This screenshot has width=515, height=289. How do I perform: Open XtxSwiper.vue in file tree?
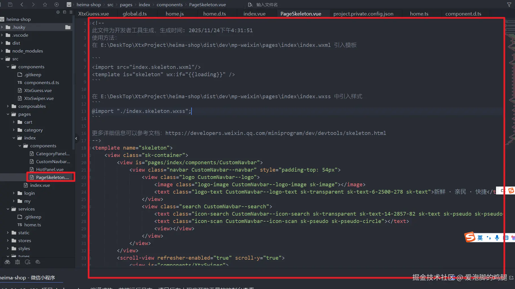tap(39, 98)
